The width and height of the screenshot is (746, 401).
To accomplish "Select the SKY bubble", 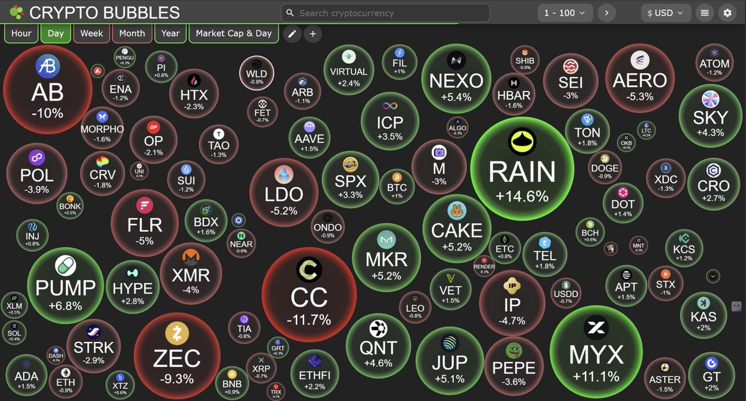I will (x=711, y=114).
